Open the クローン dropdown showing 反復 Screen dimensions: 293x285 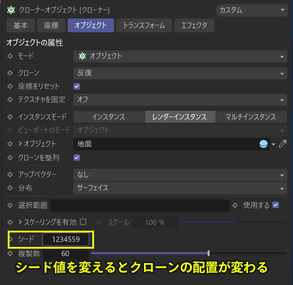point(180,73)
